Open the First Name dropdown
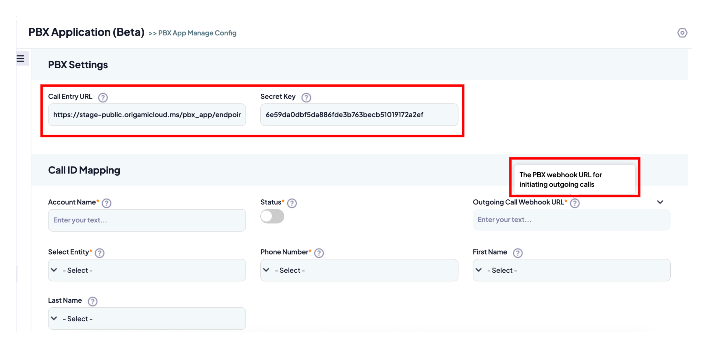 [571, 270]
